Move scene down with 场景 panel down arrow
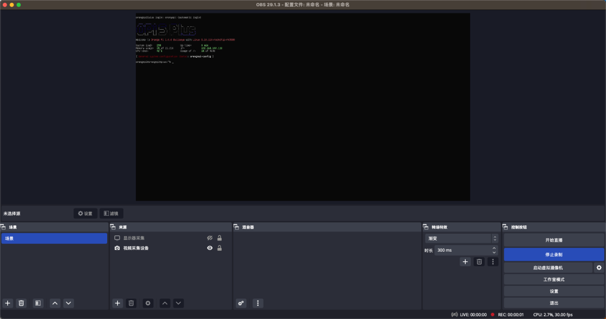The width and height of the screenshot is (606, 319). click(68, 303)
